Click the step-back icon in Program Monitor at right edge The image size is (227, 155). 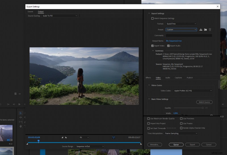point(223,104)
